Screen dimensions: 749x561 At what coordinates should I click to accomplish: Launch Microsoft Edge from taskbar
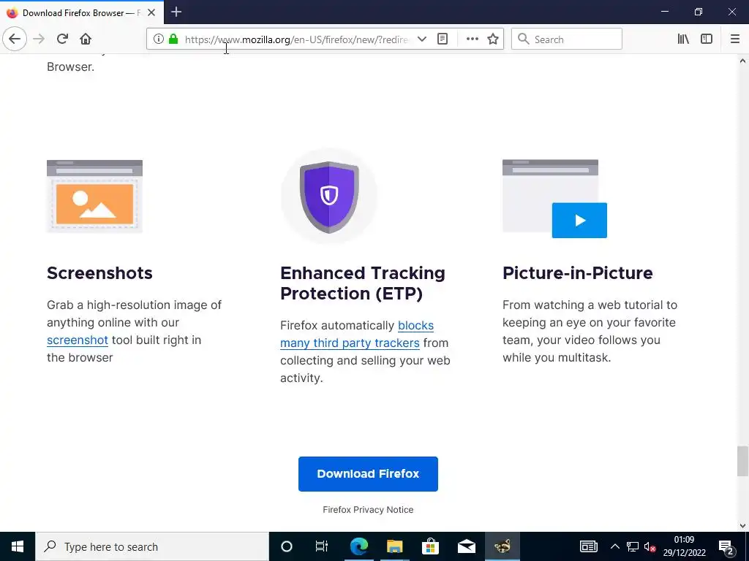358,546
